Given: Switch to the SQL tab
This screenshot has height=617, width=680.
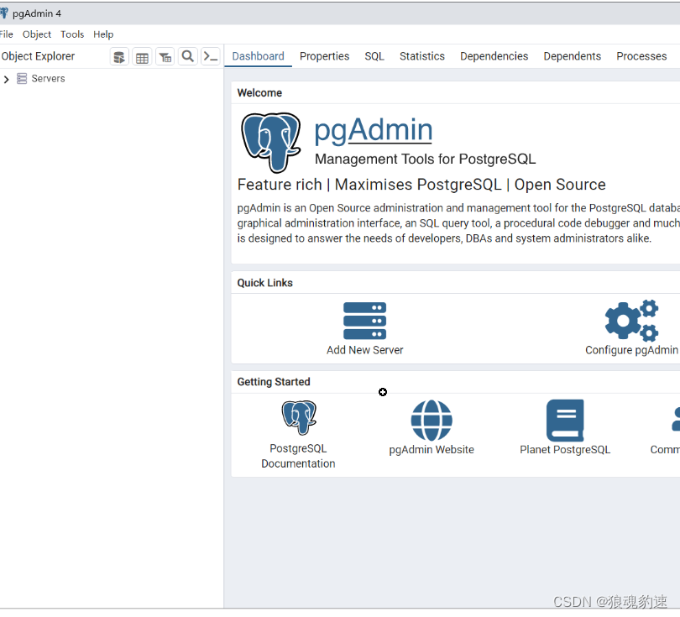Looking at the screenshot, I should pos(374,56).
